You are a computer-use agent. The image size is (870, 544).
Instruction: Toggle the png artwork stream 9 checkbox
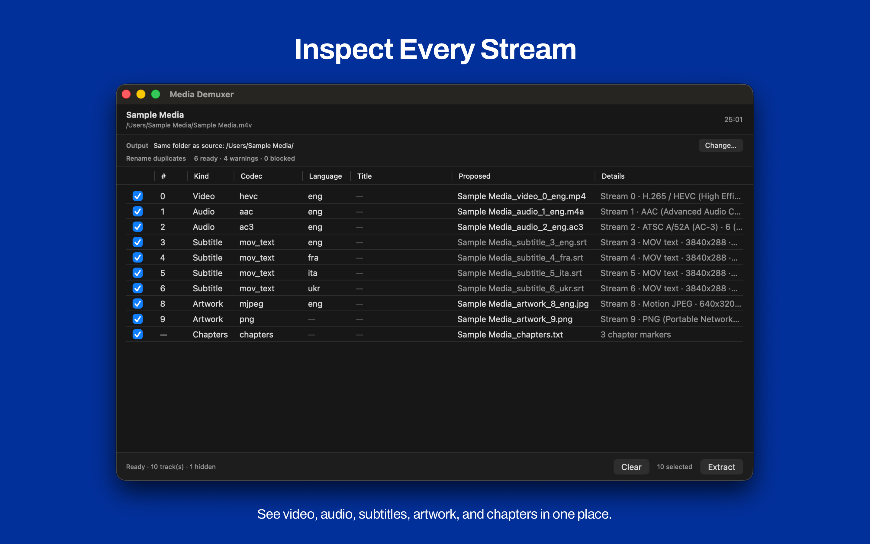point(138,319)
